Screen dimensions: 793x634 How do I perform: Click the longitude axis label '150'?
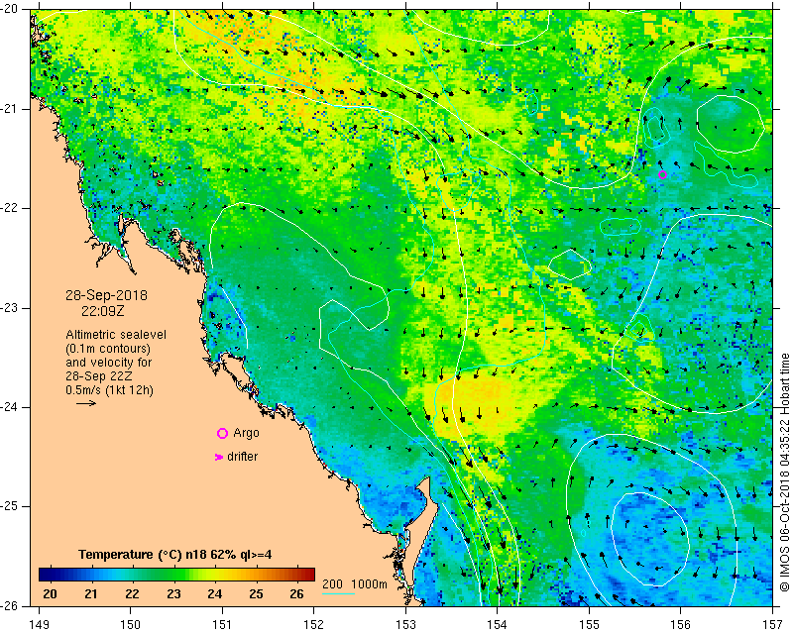(x=131, y=625)
